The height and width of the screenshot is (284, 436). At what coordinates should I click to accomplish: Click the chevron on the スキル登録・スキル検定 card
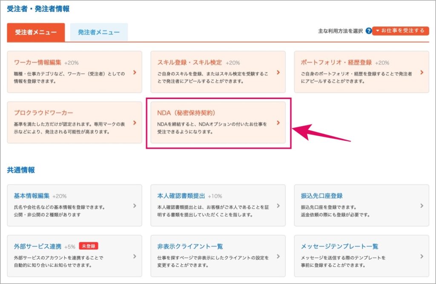(278, 72)
